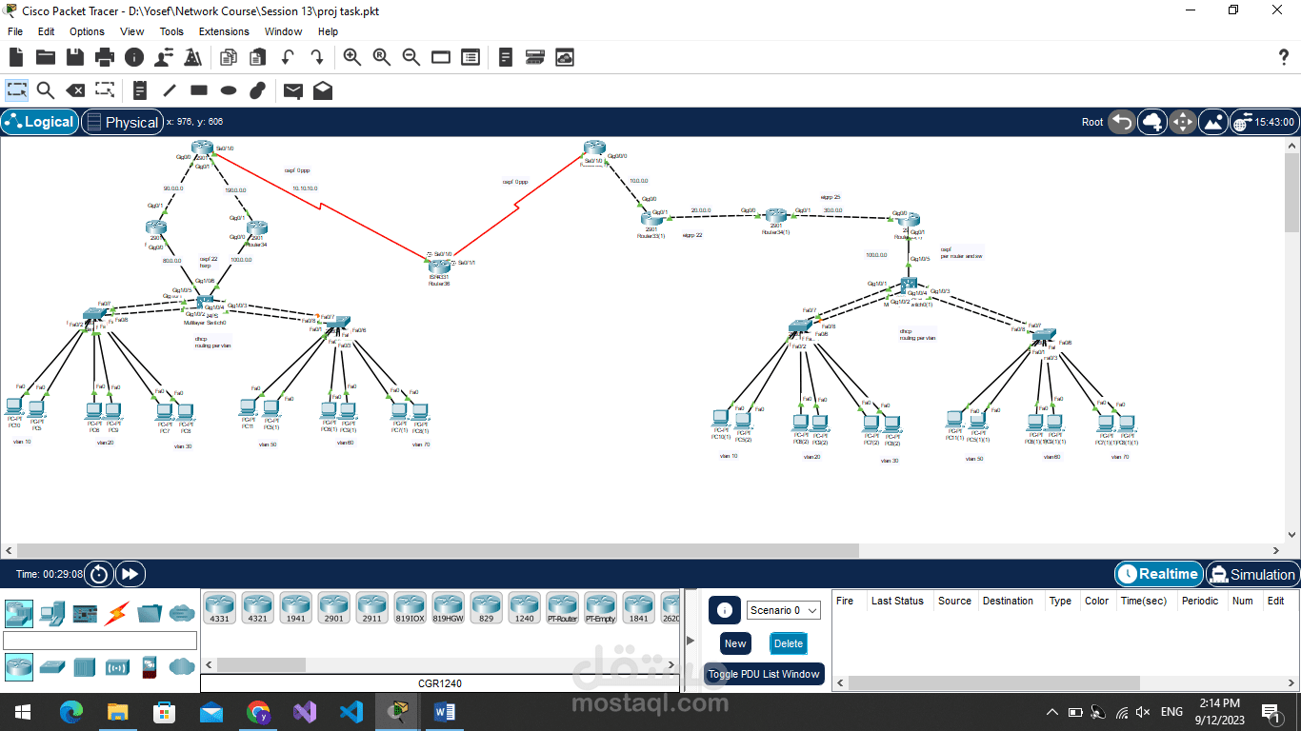The width and height of the screenshot is (1301, 731).
Task: Open the Network Information icon
Action: pos(134,57)
